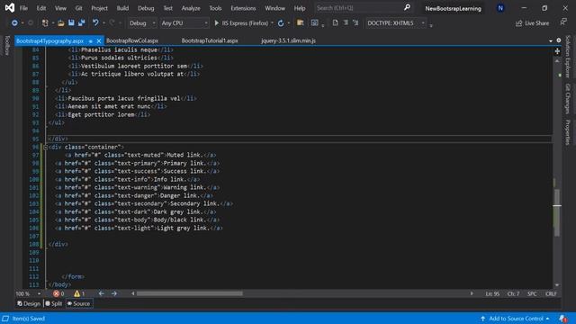Open the Debug configuration dropdown
Image resolution: width=576 pixels, height=324 pixels.
(142, 23)
